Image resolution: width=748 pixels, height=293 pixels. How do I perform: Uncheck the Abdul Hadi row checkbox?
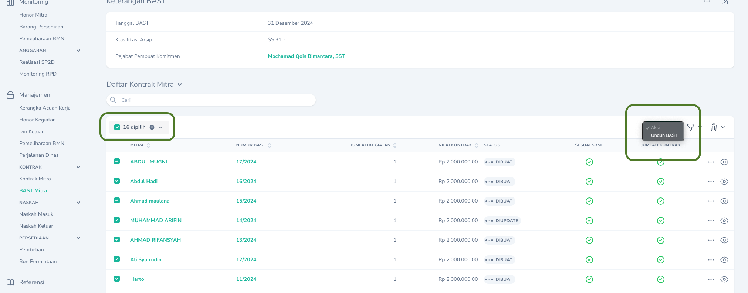[x=117, y=181]
